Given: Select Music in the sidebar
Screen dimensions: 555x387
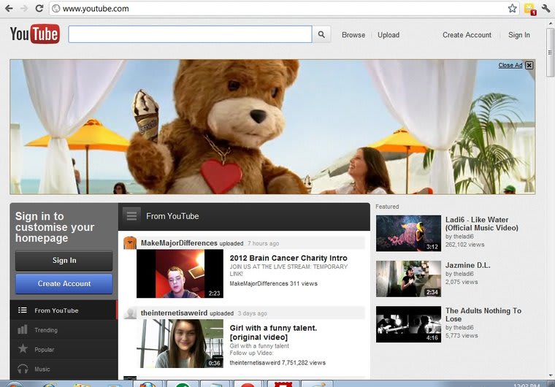Looking at the screenshot, I should coord(64,369).
